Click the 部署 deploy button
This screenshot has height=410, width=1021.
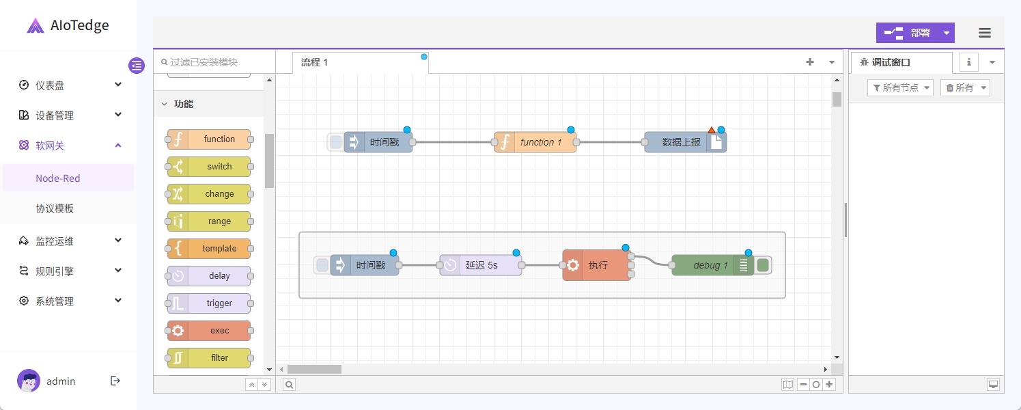908,33
